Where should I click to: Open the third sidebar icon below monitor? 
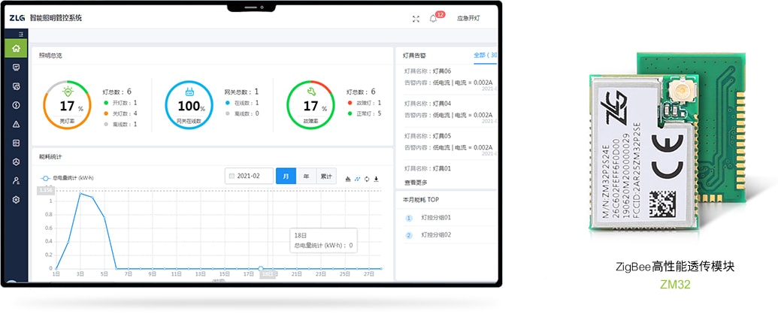click(x=16, y=86)
